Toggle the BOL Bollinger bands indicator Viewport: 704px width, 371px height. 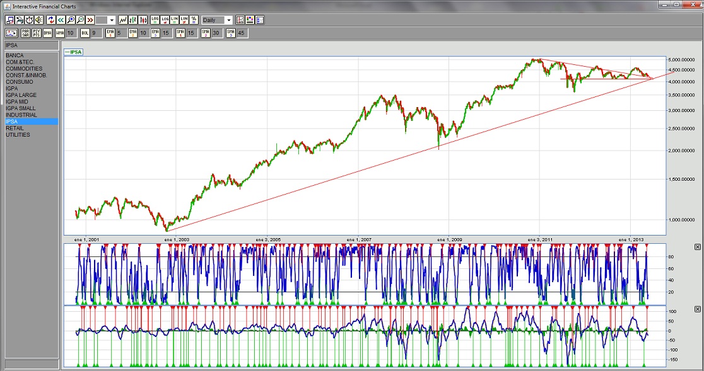tap(85, 33)
